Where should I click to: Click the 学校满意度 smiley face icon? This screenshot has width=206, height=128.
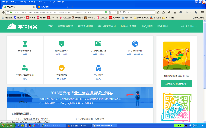(61, 68)
